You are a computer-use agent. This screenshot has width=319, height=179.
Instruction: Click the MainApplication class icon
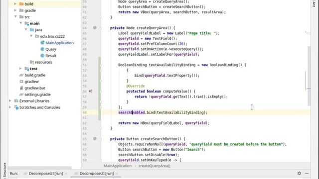[42, 43]
